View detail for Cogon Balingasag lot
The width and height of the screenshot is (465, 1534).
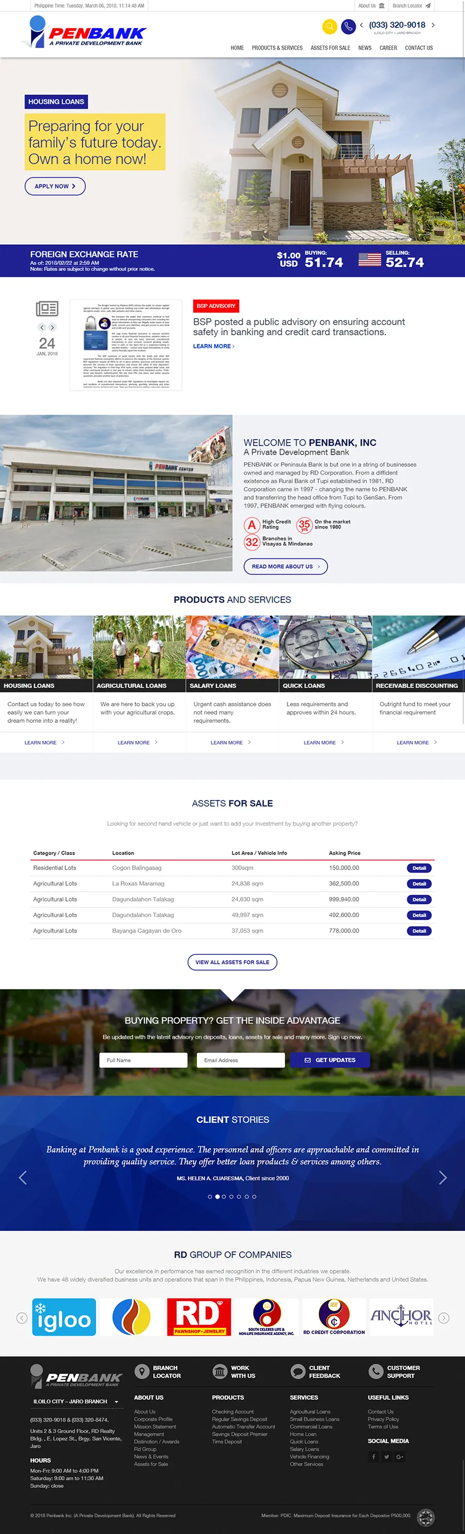419,868
